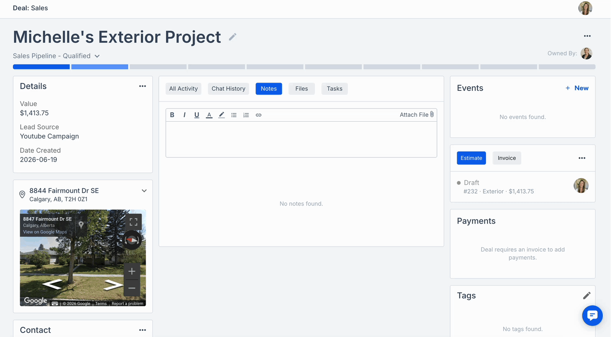
Task: Insert a link in the note
Action: coord(258,115)
